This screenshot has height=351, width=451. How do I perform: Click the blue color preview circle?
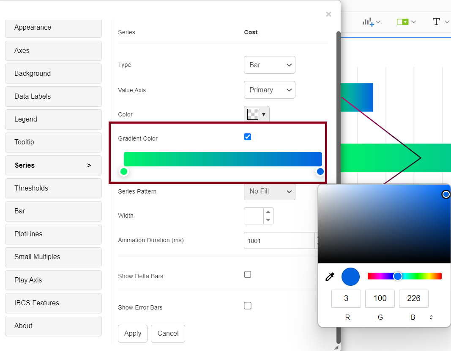350,276
